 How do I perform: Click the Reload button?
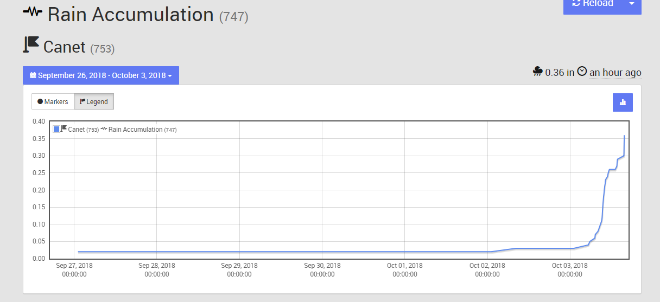pyautogui.click(x=593, y=4)
